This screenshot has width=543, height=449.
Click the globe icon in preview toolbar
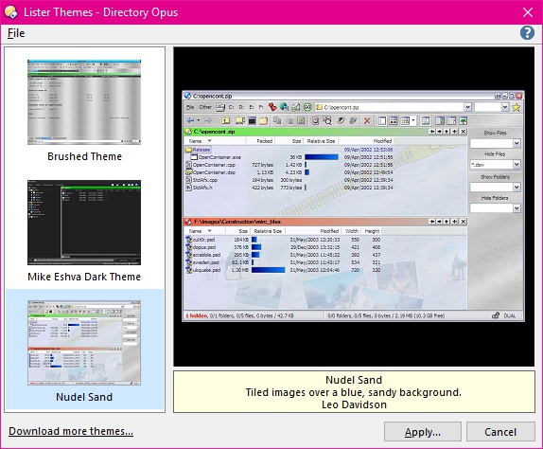284,107
